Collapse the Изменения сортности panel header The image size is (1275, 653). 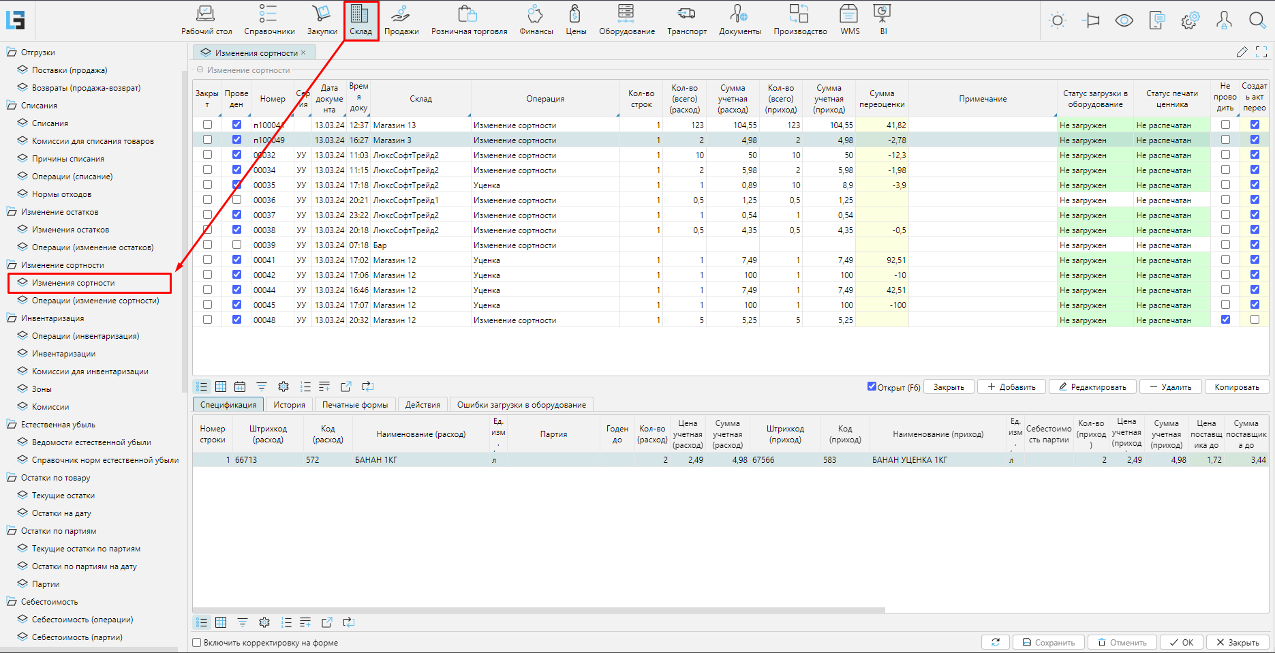tap(200, 70)
